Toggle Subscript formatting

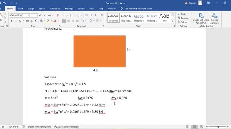point(31,21)
